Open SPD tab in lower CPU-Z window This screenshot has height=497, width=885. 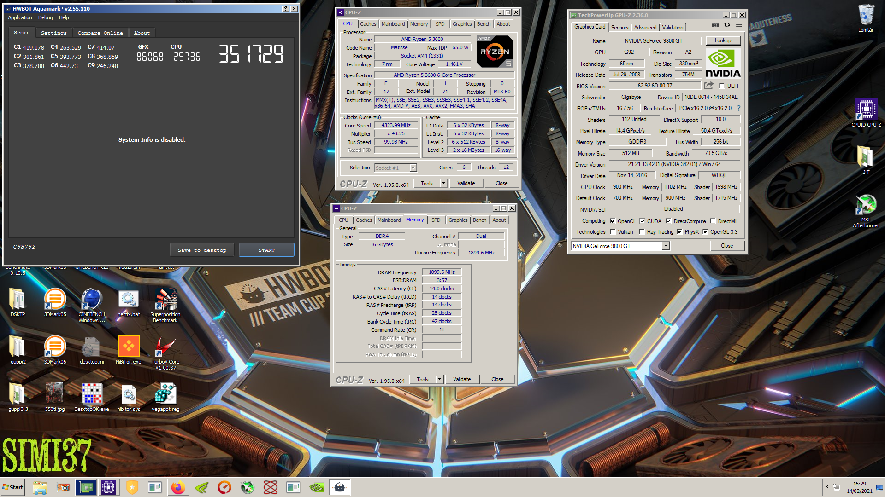pyautogui.click(x=436, y=220)
